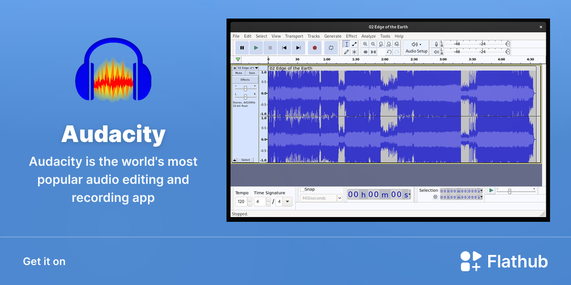571x285 pixels.
Task: Open the Select menu
Action: tap(262, 36)
